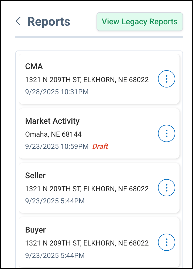The height and width of the screenshot is (269, 193).
Task: Click the Omaha, NE 68144 location text
Action: pos(53,134)
